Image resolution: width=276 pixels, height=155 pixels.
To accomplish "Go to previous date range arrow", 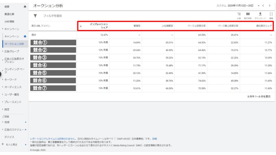I will 263,6.
